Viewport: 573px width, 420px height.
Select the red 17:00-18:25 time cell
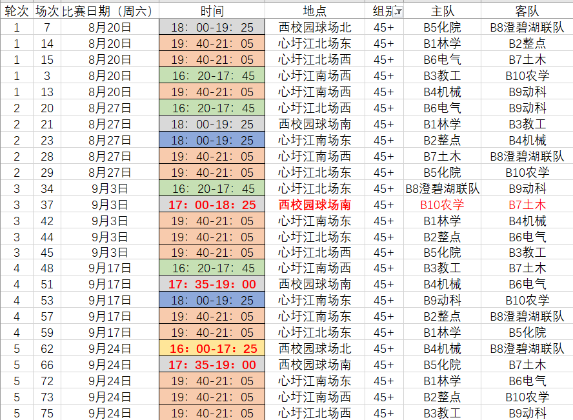click(212, 205)
